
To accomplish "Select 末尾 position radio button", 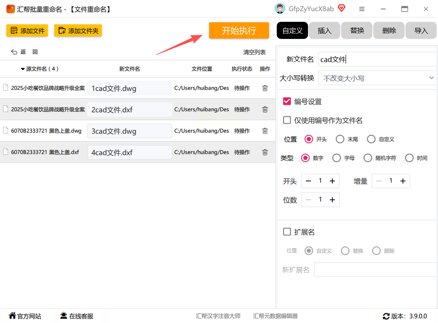I will [340, 139].
